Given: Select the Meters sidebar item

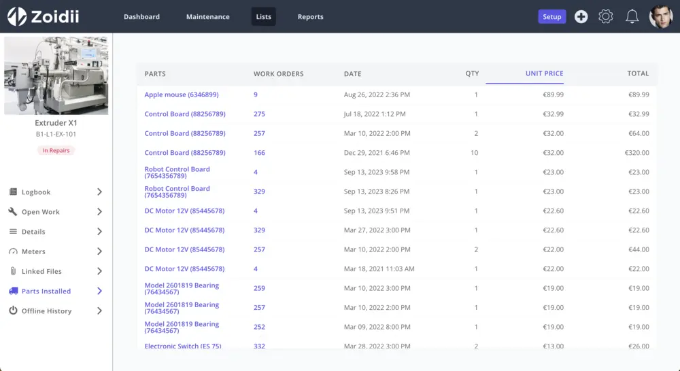Looking at the screenshot, I should 56,251.
